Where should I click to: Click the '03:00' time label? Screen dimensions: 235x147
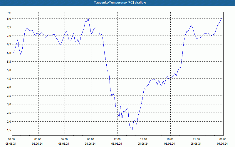click(x=38, y=139)
